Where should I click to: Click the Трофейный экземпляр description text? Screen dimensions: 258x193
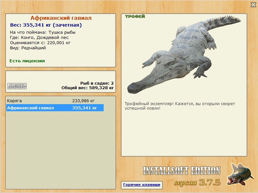point(180,106)
